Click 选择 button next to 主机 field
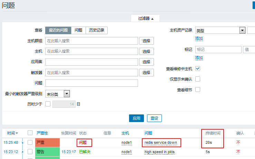The image size is (255, 159). pos(146,51)
